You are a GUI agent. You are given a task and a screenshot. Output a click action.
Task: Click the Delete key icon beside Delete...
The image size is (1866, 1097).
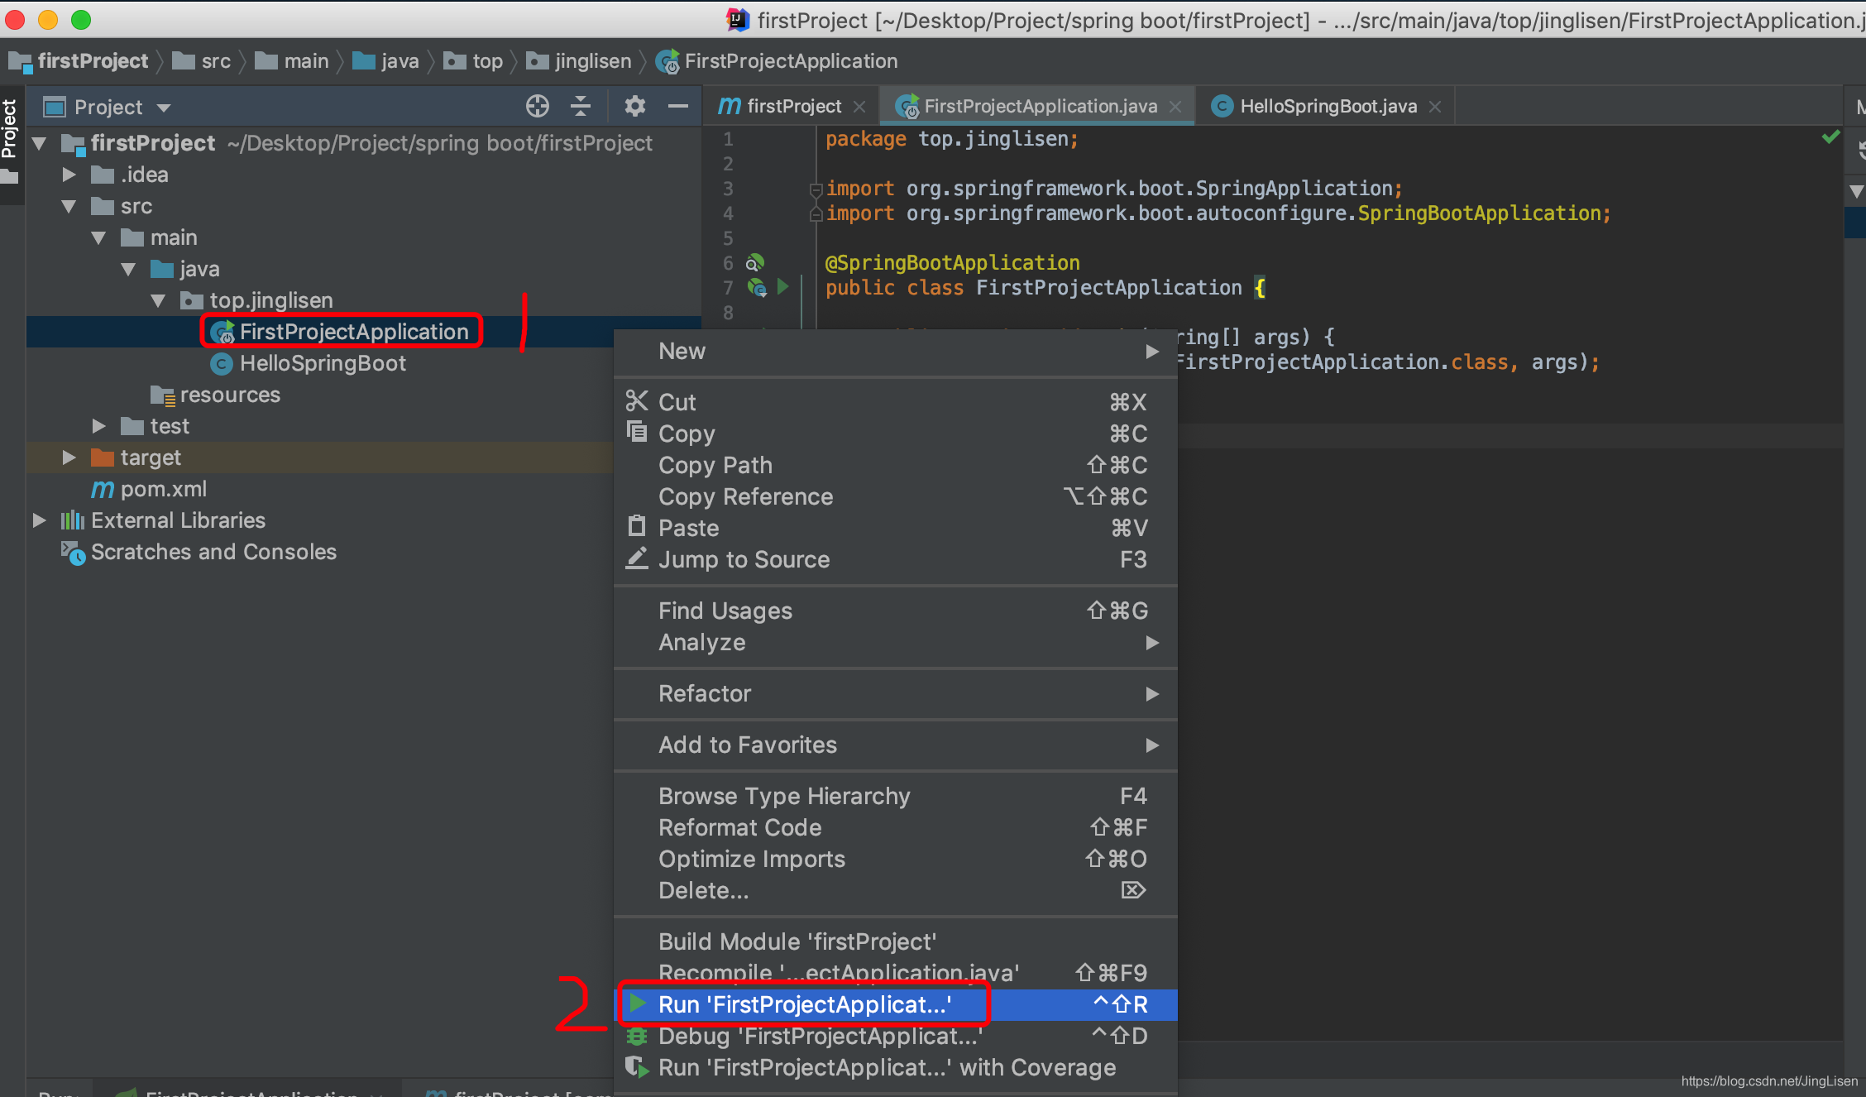coord(1133,890)
